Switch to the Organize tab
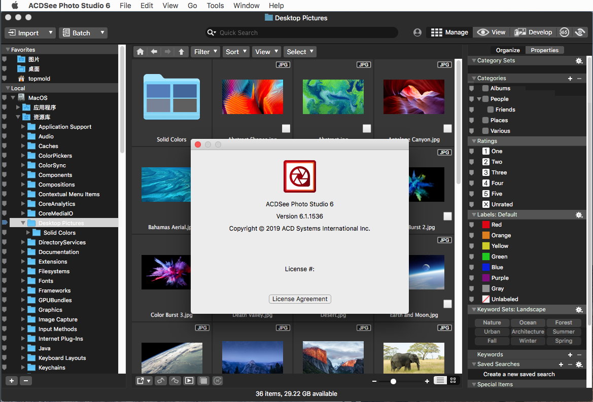593x402 pixels. [x=508, y=50]
